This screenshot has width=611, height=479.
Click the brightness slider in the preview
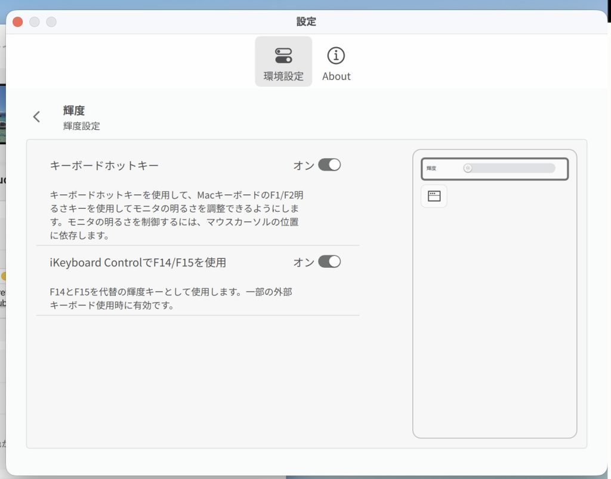point(509,168)
